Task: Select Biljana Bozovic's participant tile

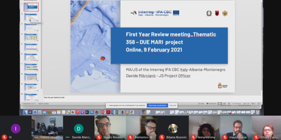Action: coord(173,128)
